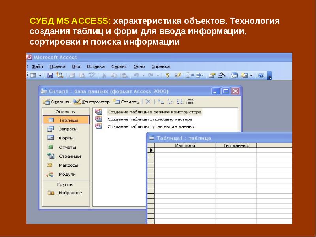Click the Группы header button
316x237 pixels.
tap(66, 184)
